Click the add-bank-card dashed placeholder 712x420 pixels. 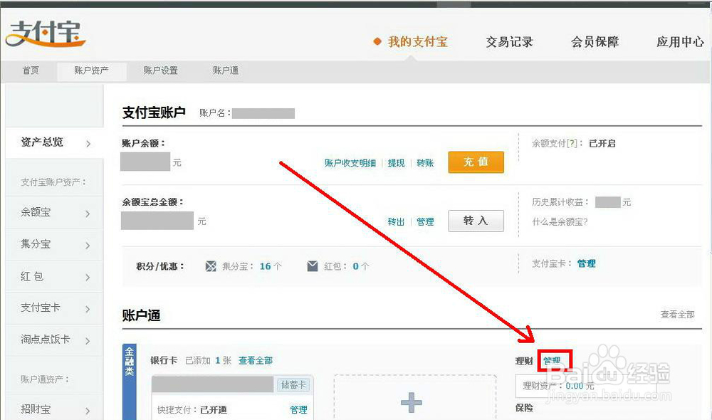coord(415,397)
